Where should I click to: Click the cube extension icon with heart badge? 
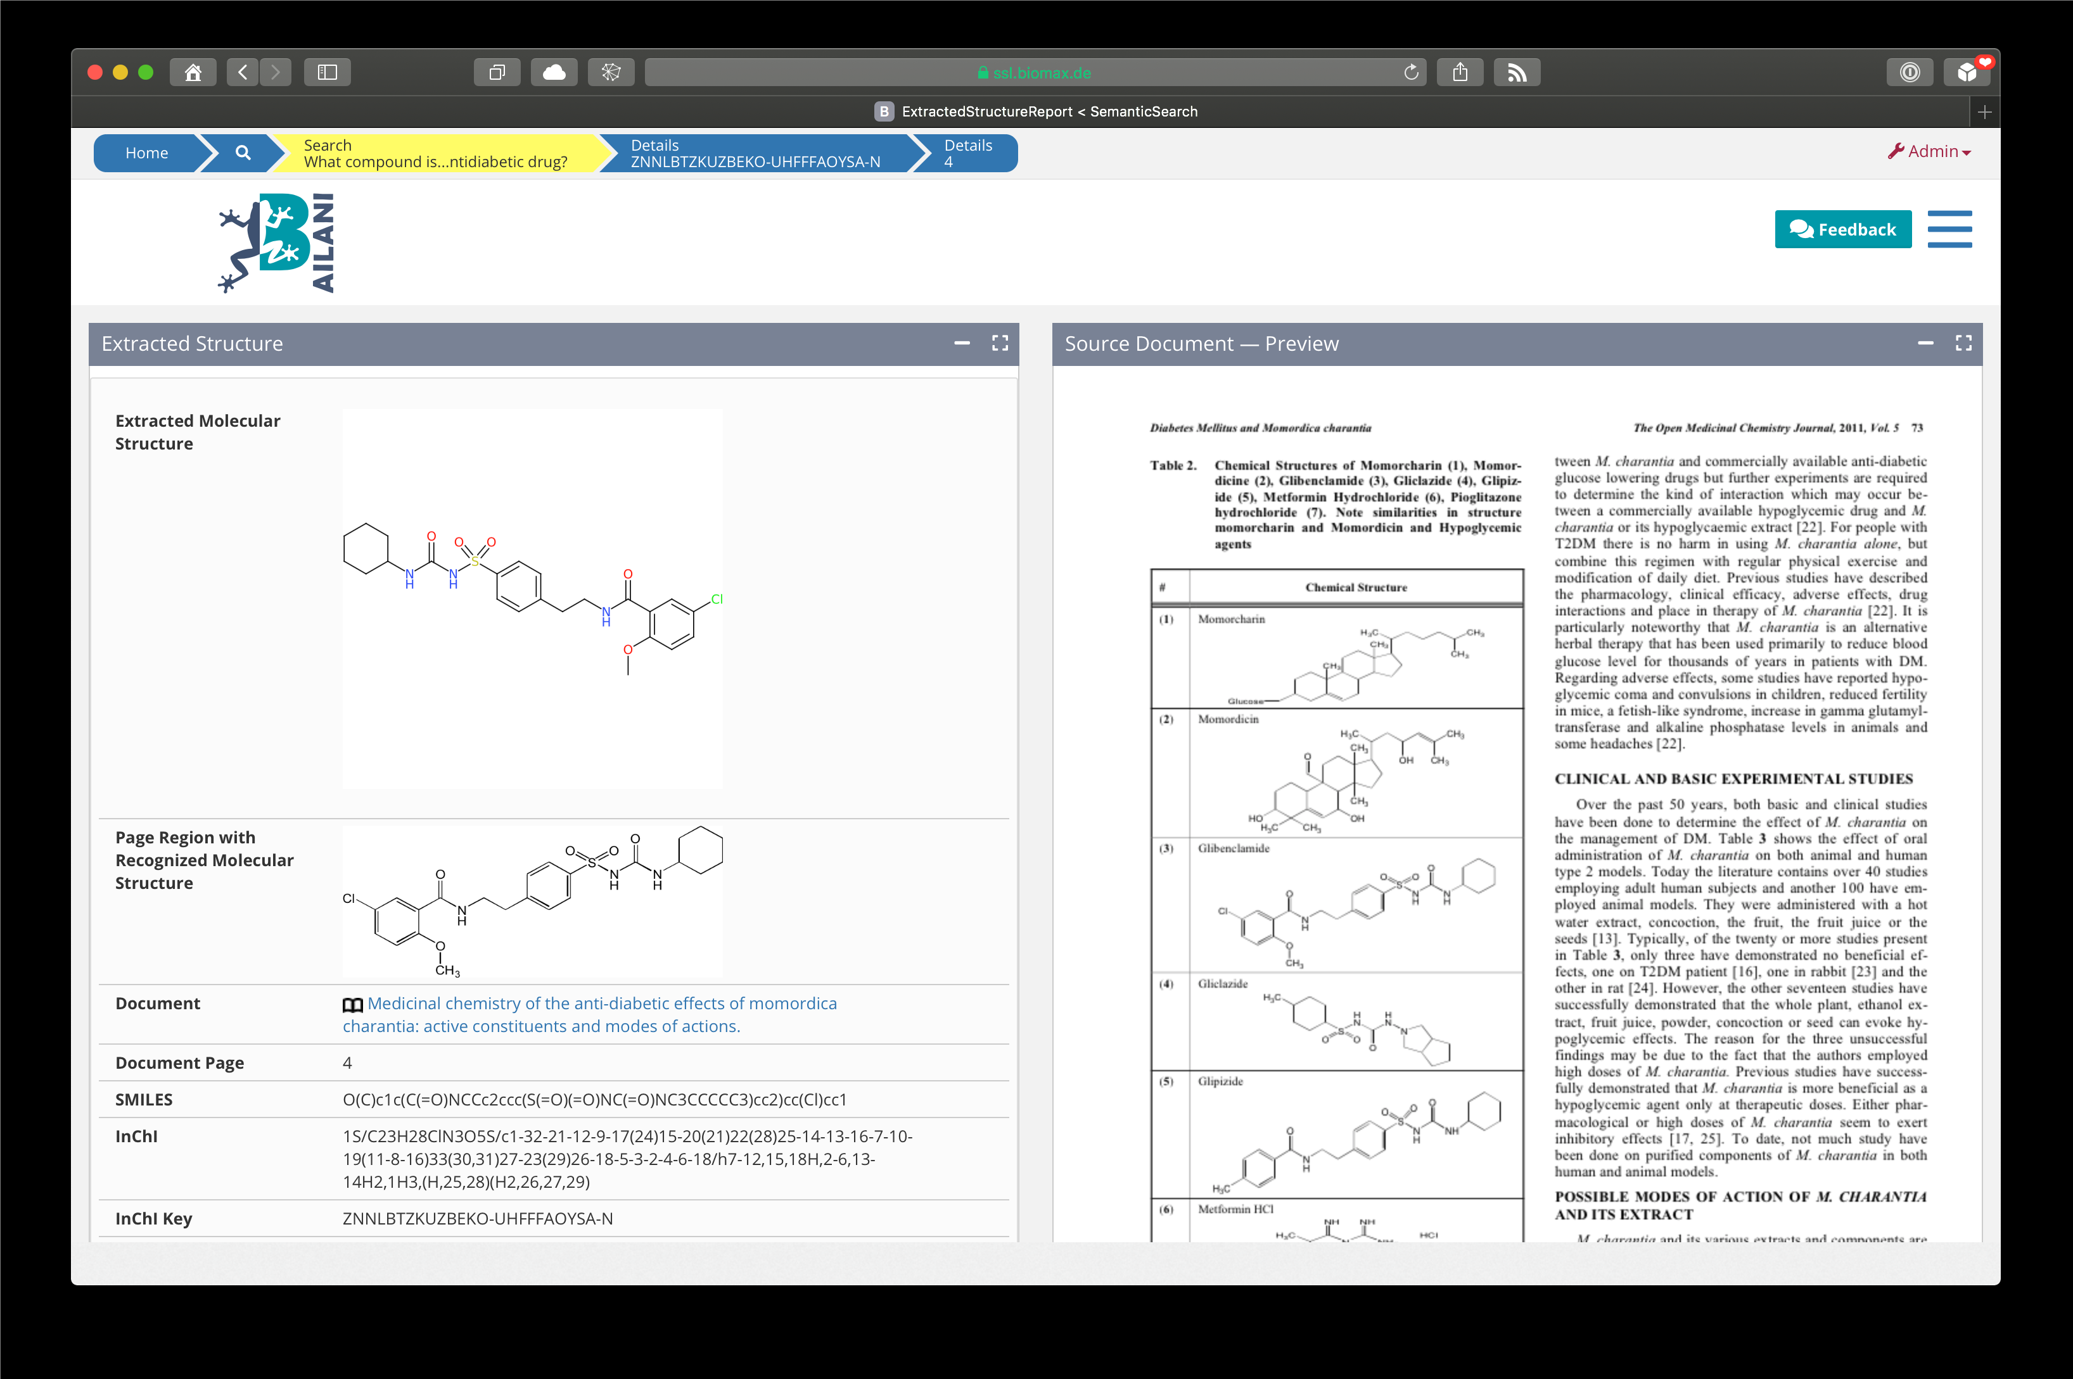[1967, 72]
